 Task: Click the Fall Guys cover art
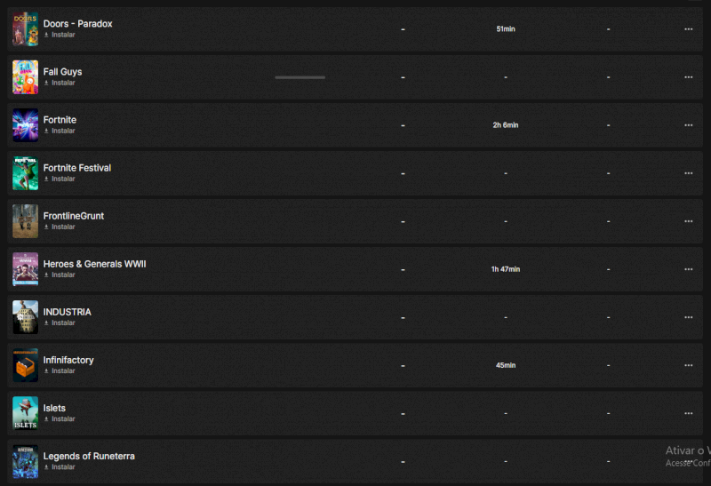pos(25,77)
